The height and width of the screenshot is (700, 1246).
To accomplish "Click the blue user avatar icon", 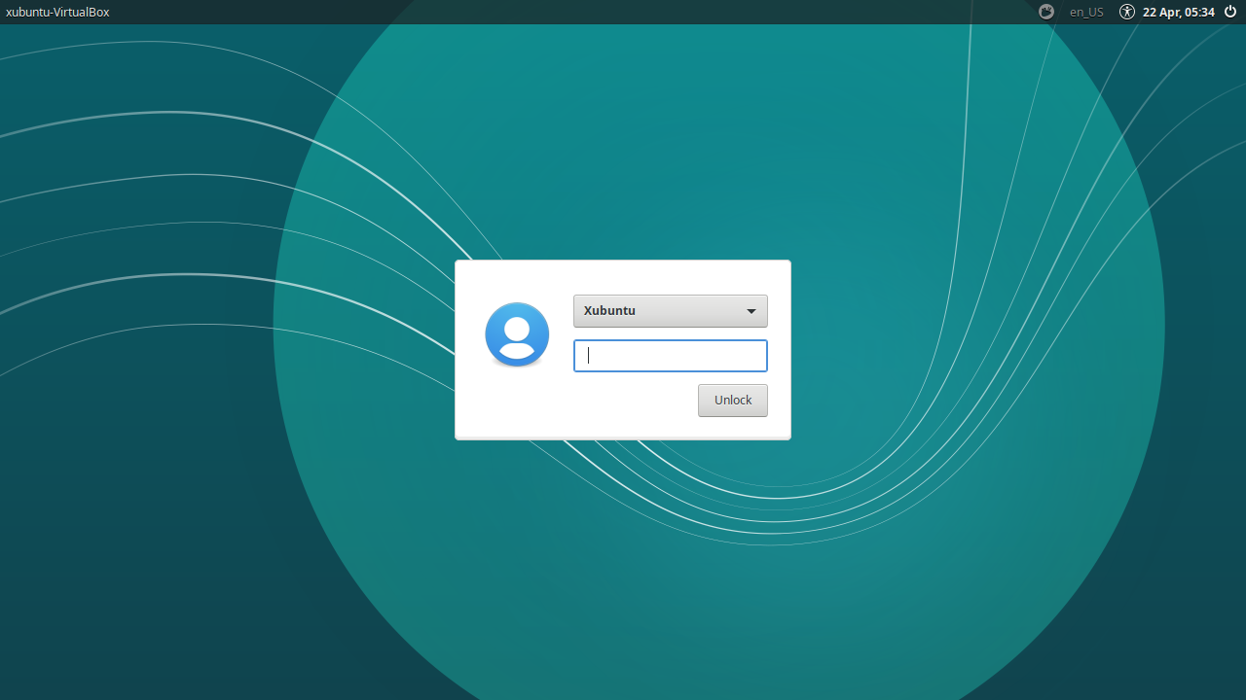I will 516,333.
